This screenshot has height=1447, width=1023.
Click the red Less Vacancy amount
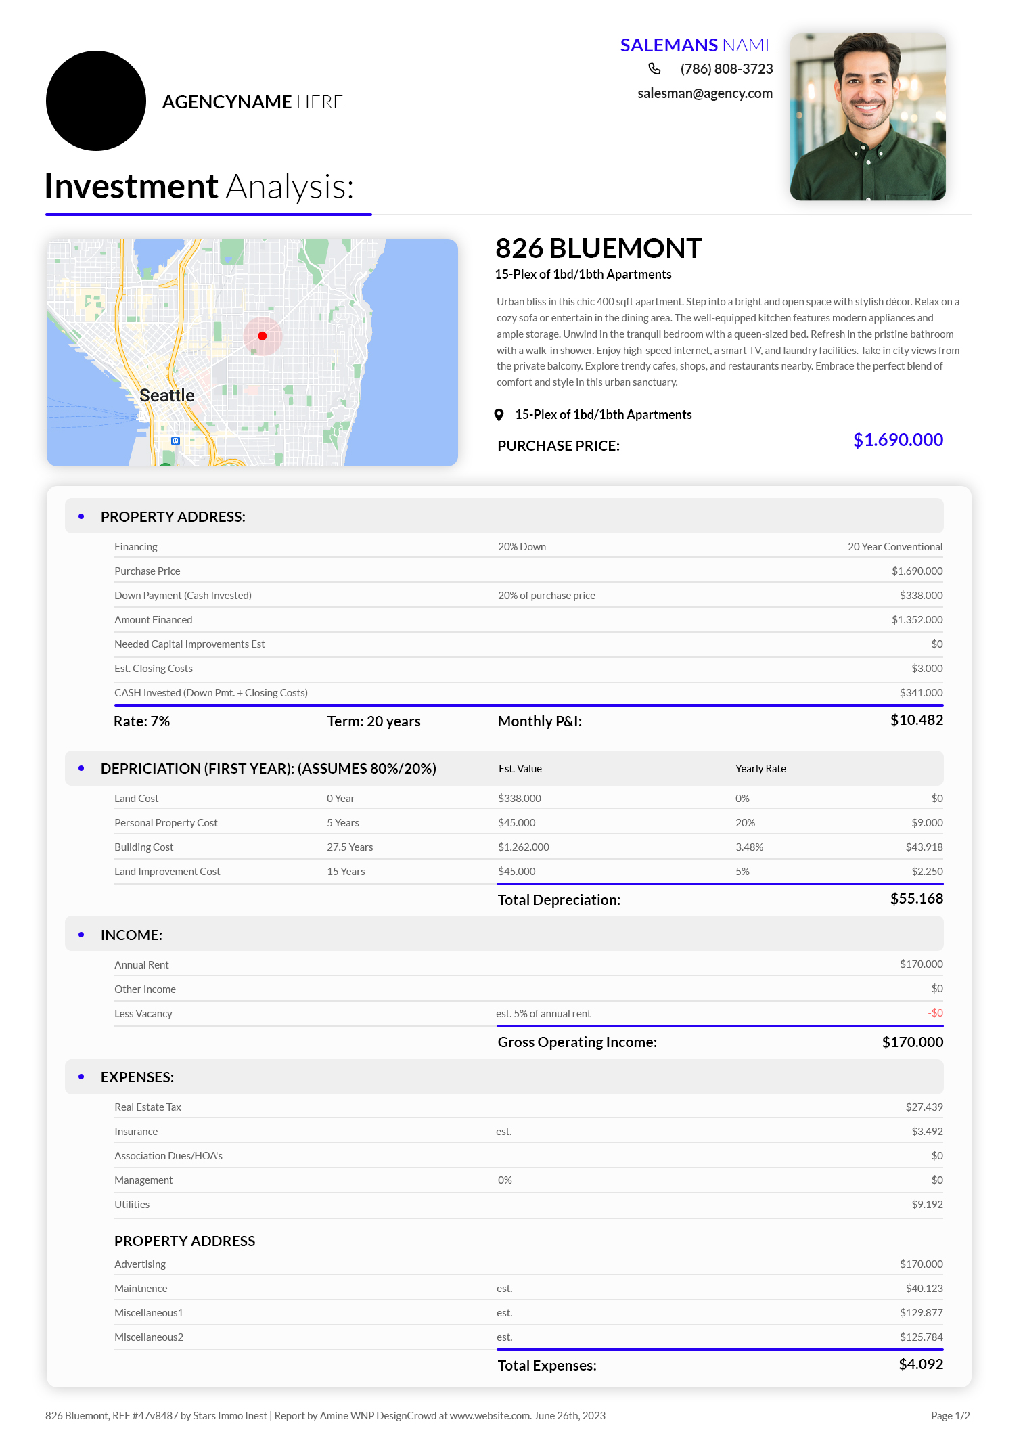[935, 1013]
